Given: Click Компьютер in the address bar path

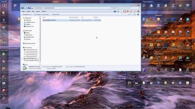Looking at the screenshot, I should pyautogui.click(x=38, y=8).
